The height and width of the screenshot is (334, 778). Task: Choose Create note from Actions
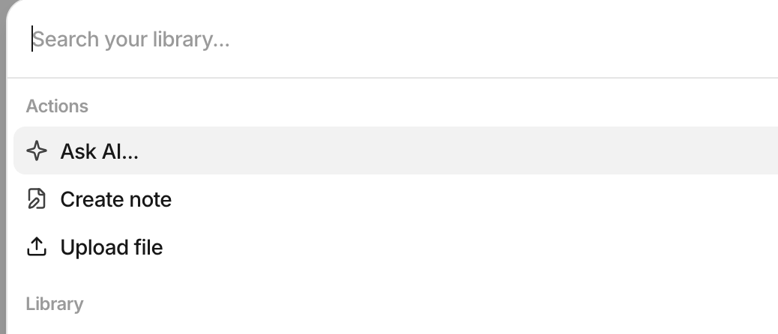[x=396, y=198]
